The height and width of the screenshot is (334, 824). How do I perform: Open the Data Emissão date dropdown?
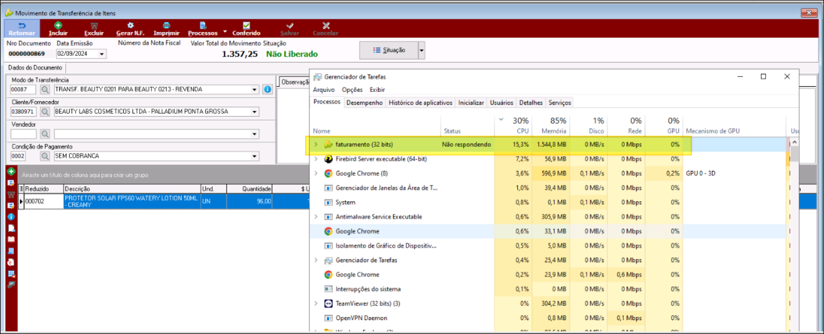point(102,54)
